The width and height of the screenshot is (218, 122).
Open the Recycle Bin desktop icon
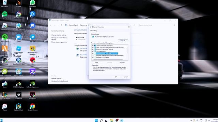coord(4,3)
